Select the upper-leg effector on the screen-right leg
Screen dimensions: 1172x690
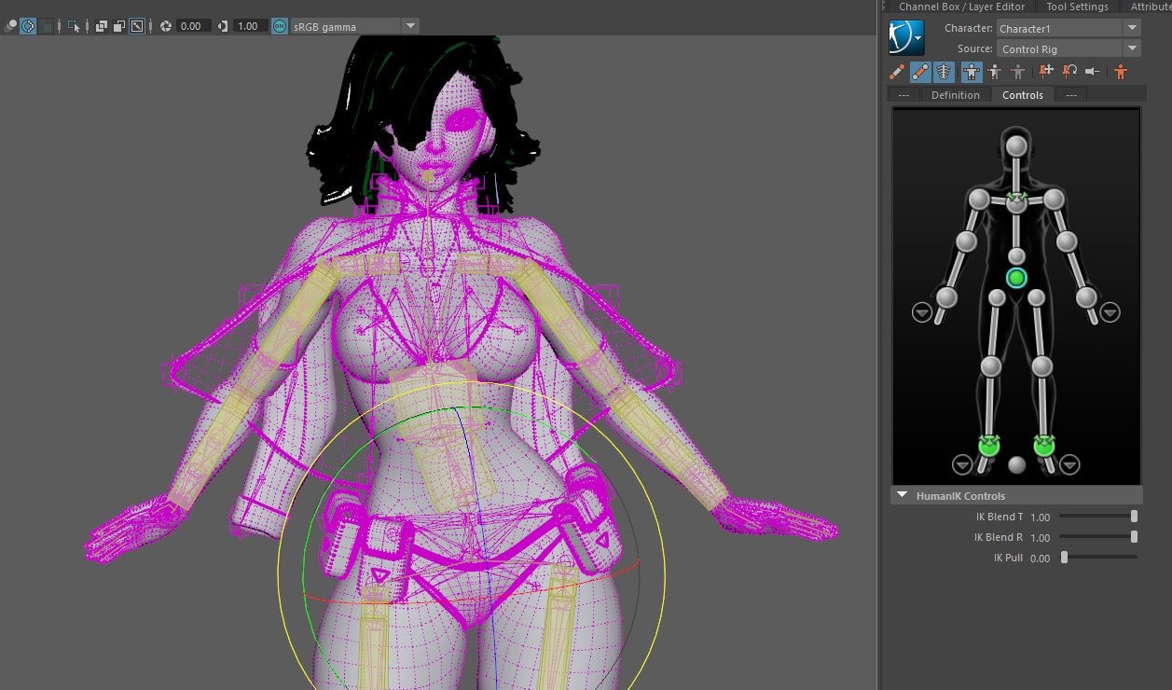tap(1036, 297)
